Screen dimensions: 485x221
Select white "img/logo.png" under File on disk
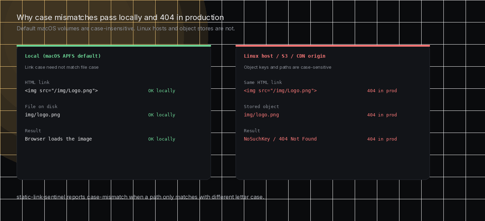(x=42, y=115)
